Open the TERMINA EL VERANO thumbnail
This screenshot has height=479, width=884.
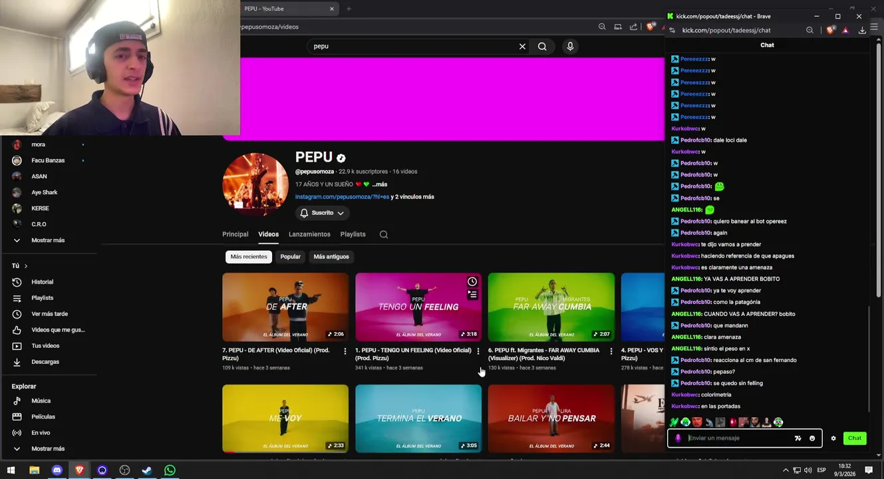click(x=418, y=418)
